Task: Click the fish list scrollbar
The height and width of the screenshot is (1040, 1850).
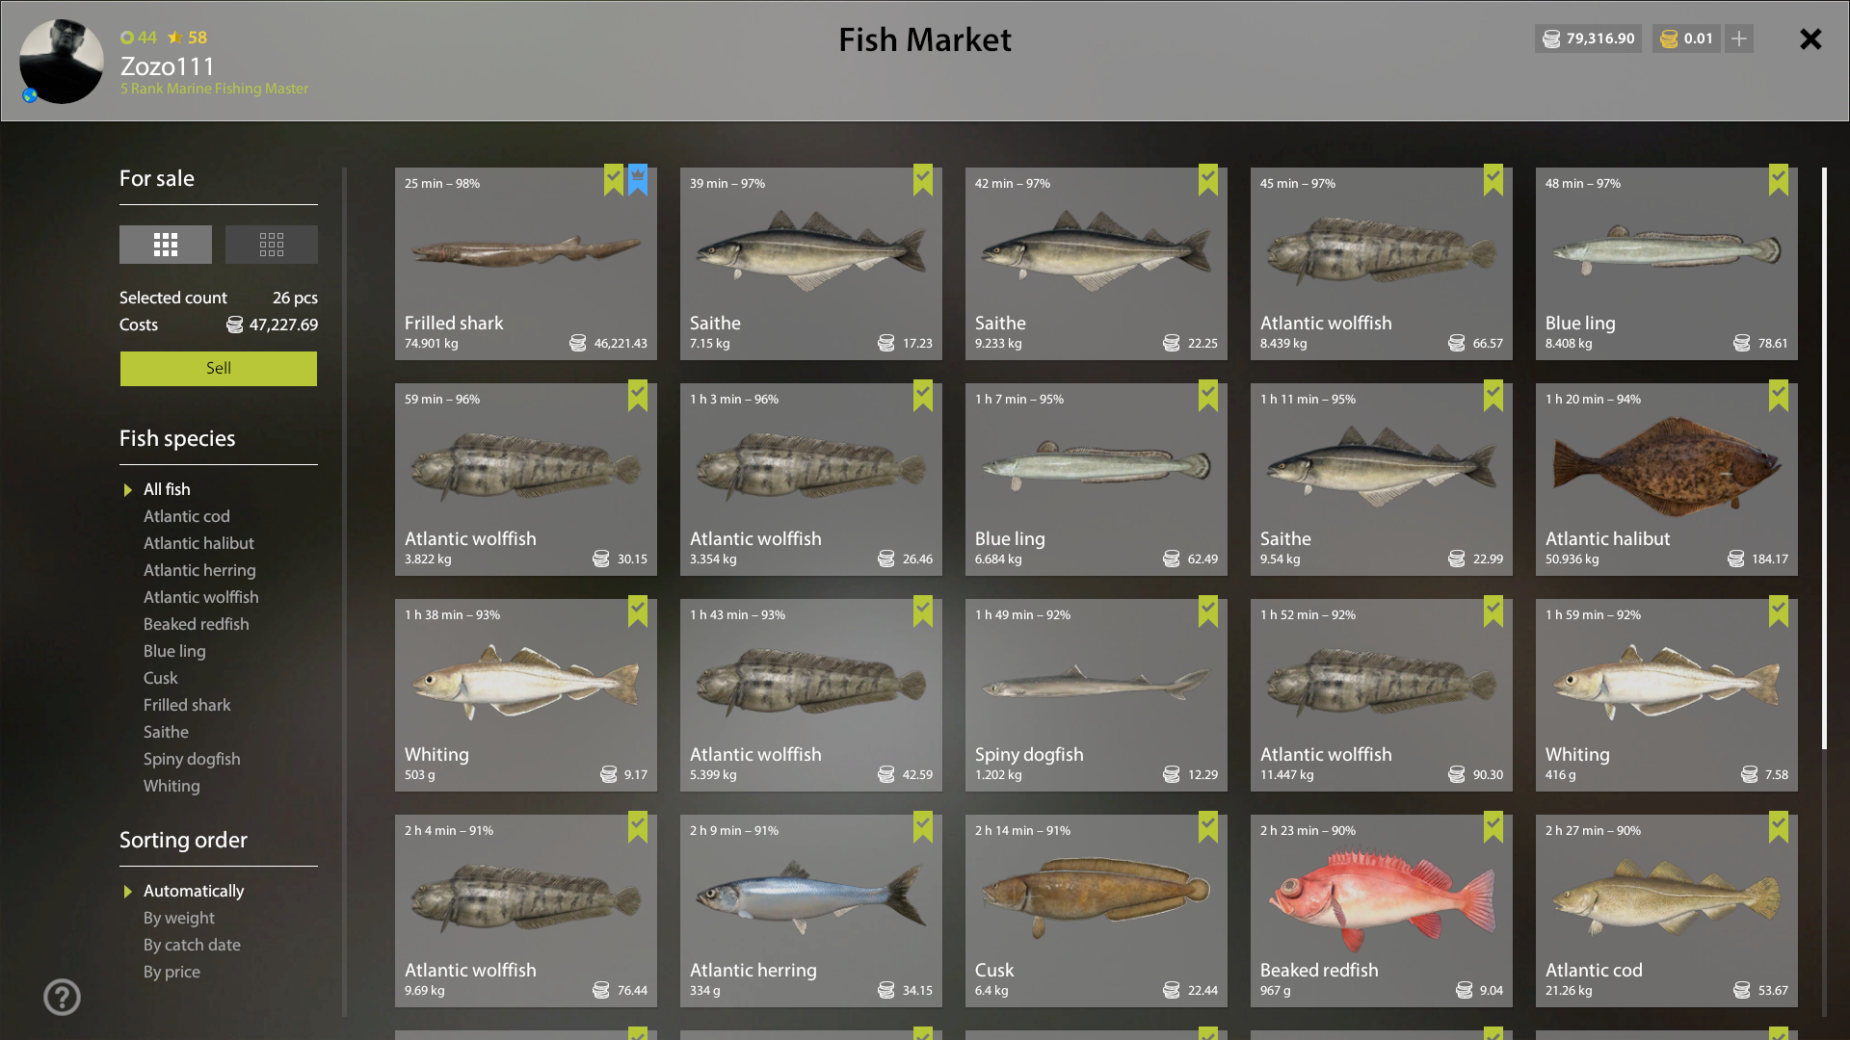Action: [1824, 458]
